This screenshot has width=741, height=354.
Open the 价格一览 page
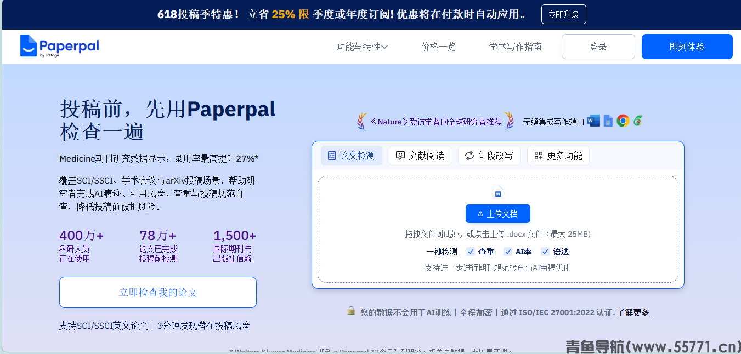click(x=438, y=47)
